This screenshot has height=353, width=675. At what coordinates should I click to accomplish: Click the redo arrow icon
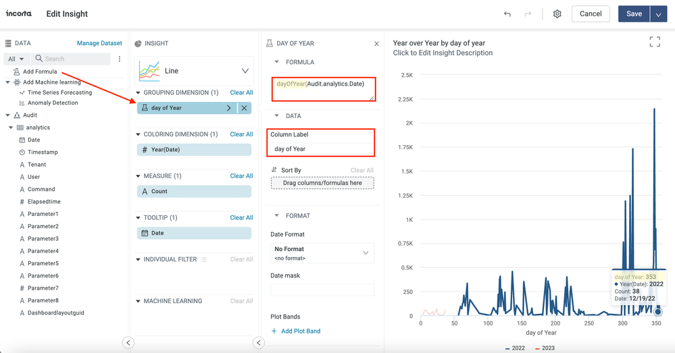528,14
